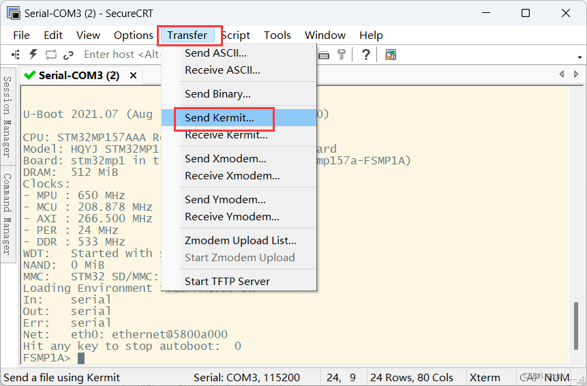Open the File menu

(x=21, y=35)
